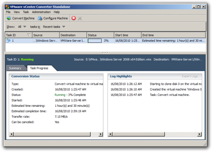Screen dimensions: 212x152
Task: Open the Help menu
Action: point(57,12)
